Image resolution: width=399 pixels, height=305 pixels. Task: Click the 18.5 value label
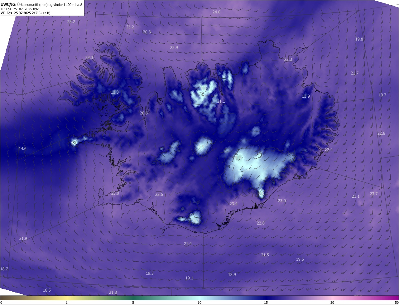[x=47, y=290]
